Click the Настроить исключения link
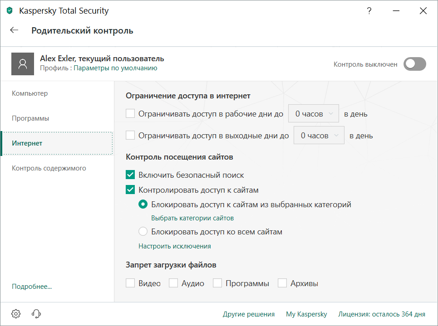Screen dimensions: 438x326 pos(175,246)
